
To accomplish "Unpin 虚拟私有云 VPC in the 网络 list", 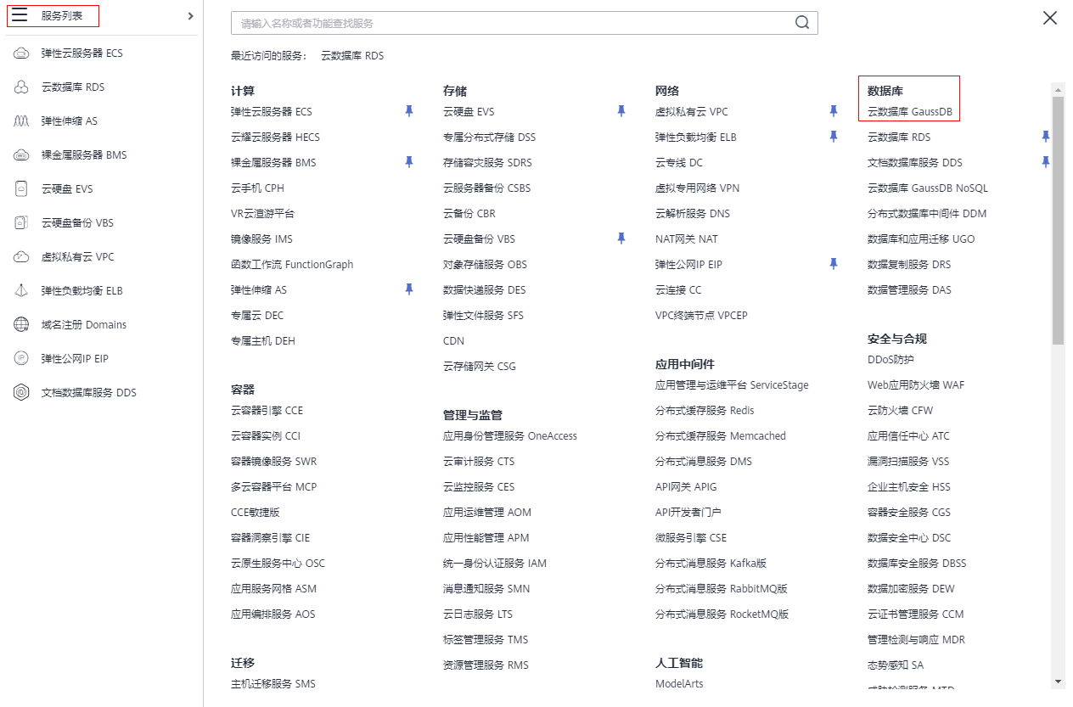I will point(834,111).
